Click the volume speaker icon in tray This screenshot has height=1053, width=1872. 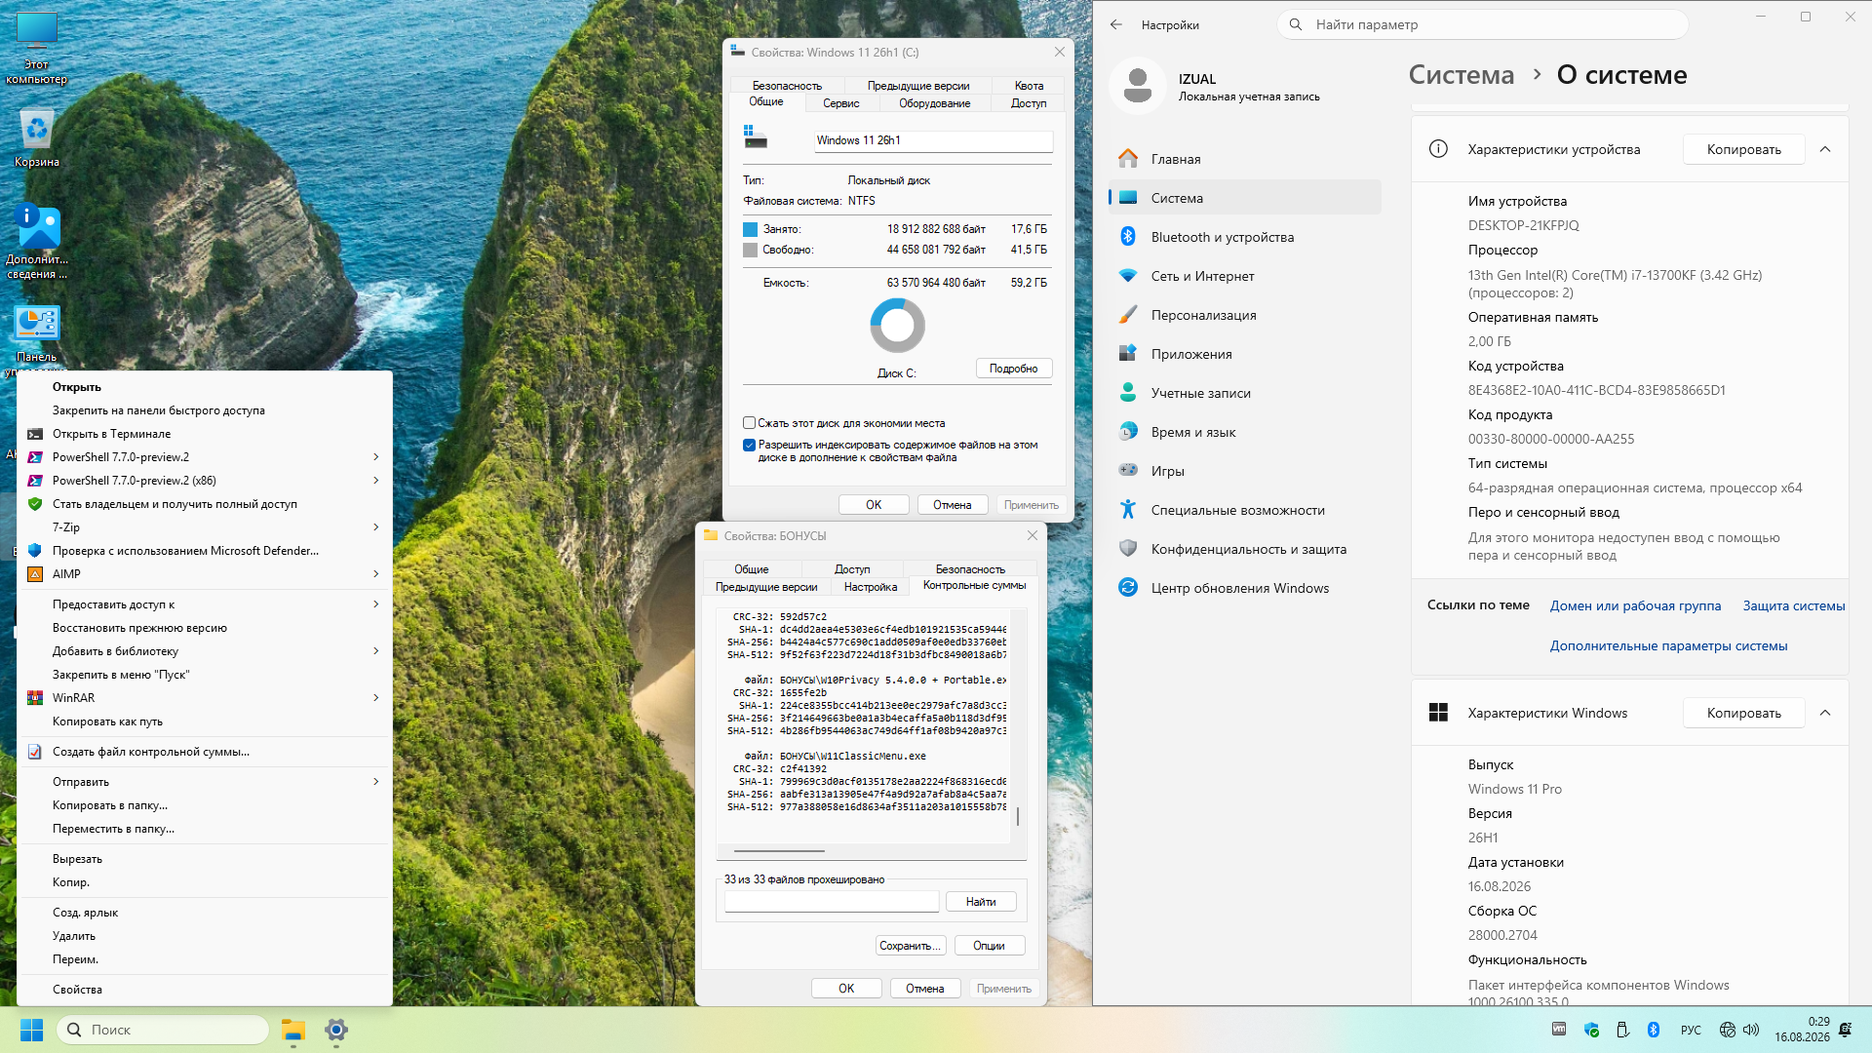1751,1030
